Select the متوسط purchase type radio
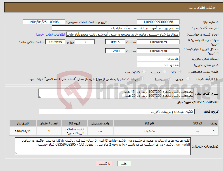 point(170,79)
